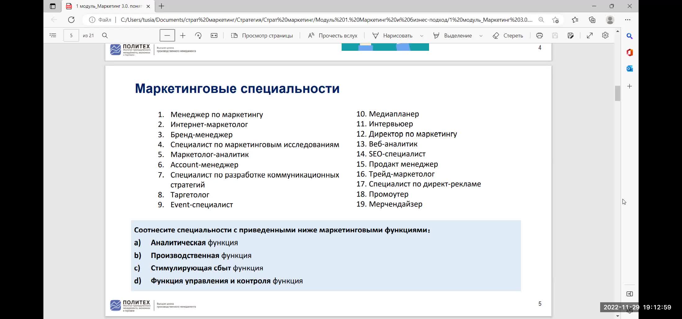The height and width of the screenshot is (319, 682).
Task: Open the tab actions menu icon
Action: 53,6
